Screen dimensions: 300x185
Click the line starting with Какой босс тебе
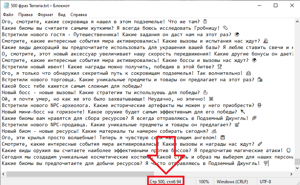(x=72, y=86)
